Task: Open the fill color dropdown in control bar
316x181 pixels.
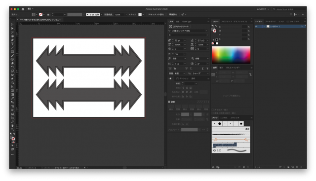Action: (x=37, y=14)
